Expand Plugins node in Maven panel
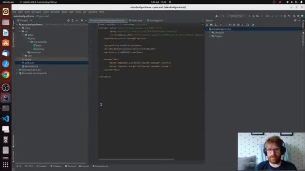 pos(210,36)
